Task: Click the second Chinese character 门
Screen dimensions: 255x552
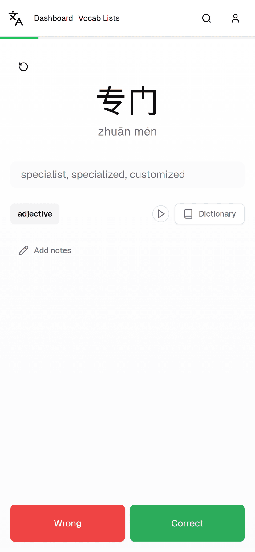Action: 144,101
